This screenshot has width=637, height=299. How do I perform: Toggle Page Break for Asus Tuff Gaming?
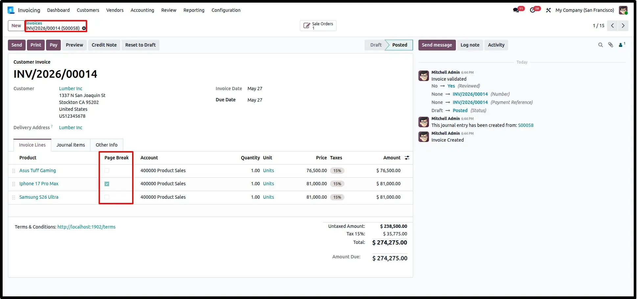pos(107,170)
